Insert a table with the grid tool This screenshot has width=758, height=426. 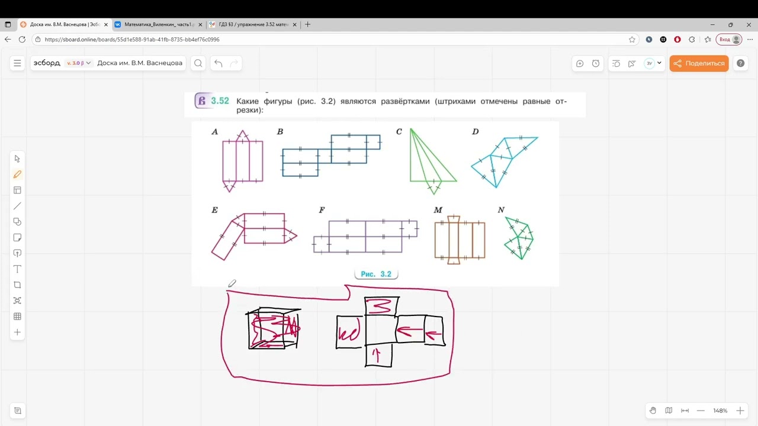[x=17, y=317]
